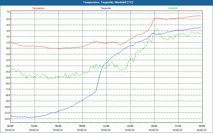Click the '-5,0' y-axis value
Viewport: 213px width, 133px height.
tap(8, 77)
